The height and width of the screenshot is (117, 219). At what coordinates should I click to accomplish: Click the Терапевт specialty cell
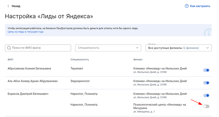click(x=77, y=68)
